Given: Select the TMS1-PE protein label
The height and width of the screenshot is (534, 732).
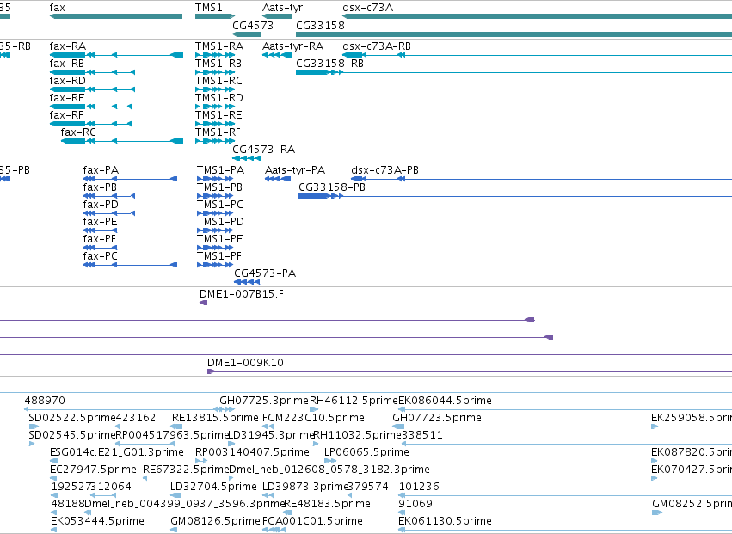Looking at the screenshot, I should (219, 239).
